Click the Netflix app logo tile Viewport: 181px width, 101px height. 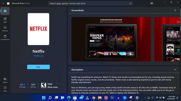[38, 29]
